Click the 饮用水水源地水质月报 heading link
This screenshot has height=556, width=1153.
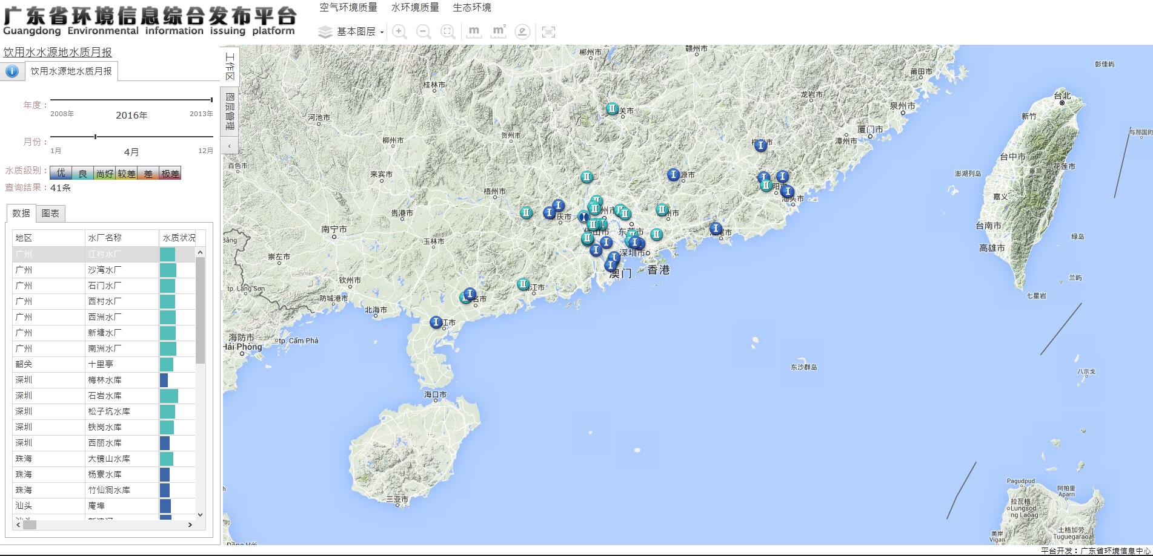[x=58, y=53]
